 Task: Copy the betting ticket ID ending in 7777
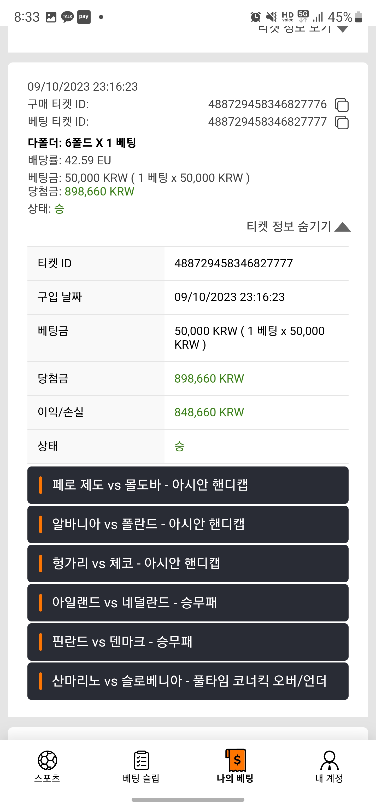tap(342, 123)
